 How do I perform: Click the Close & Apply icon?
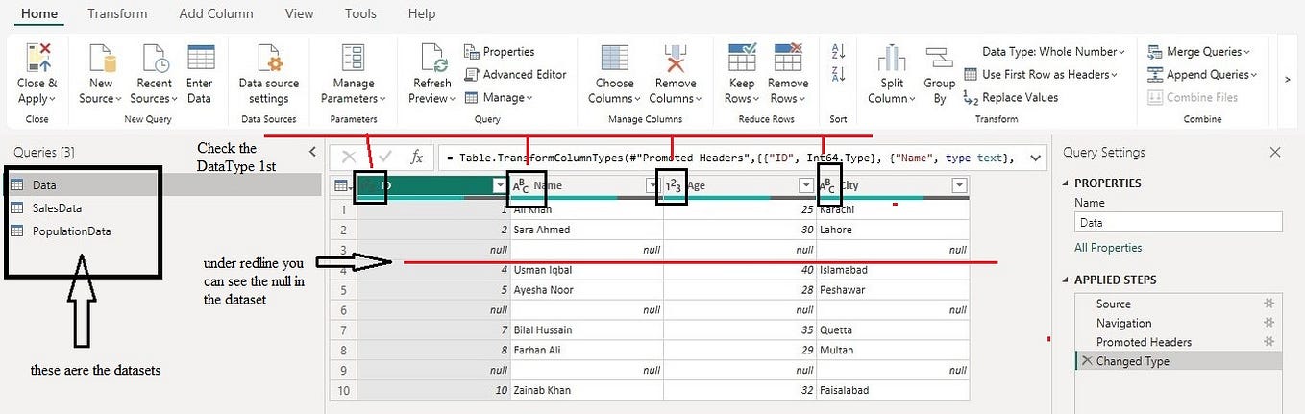point(37,57)
